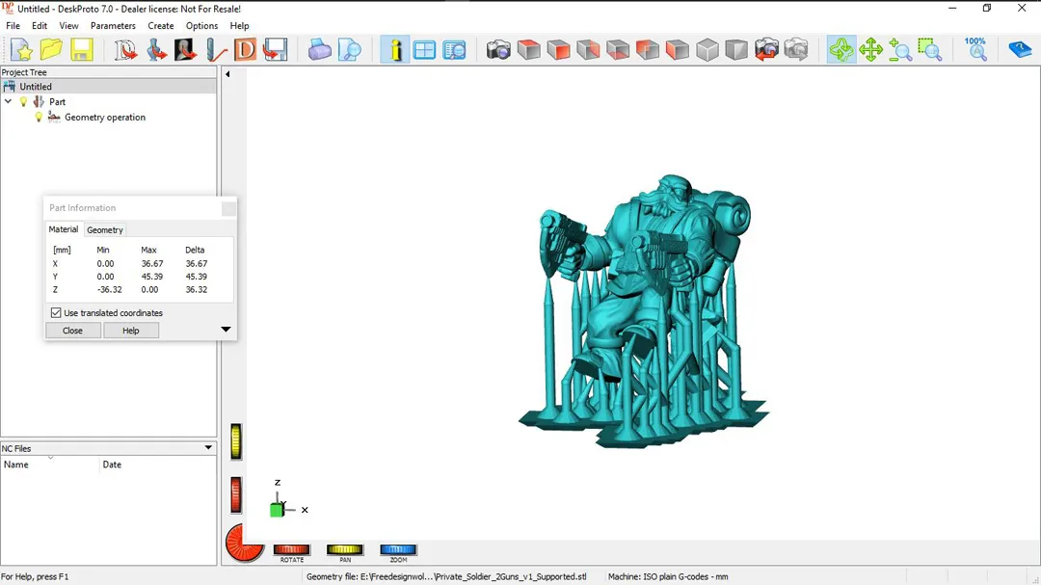Click the vertical red rotate thumbwheel
This screenshot has height=585, width=1041.
pos(236,494)
